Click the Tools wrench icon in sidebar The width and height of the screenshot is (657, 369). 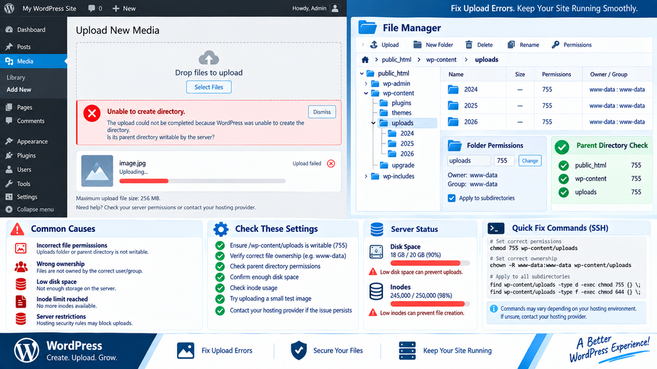pyautogui.click(x=9, y=184)
